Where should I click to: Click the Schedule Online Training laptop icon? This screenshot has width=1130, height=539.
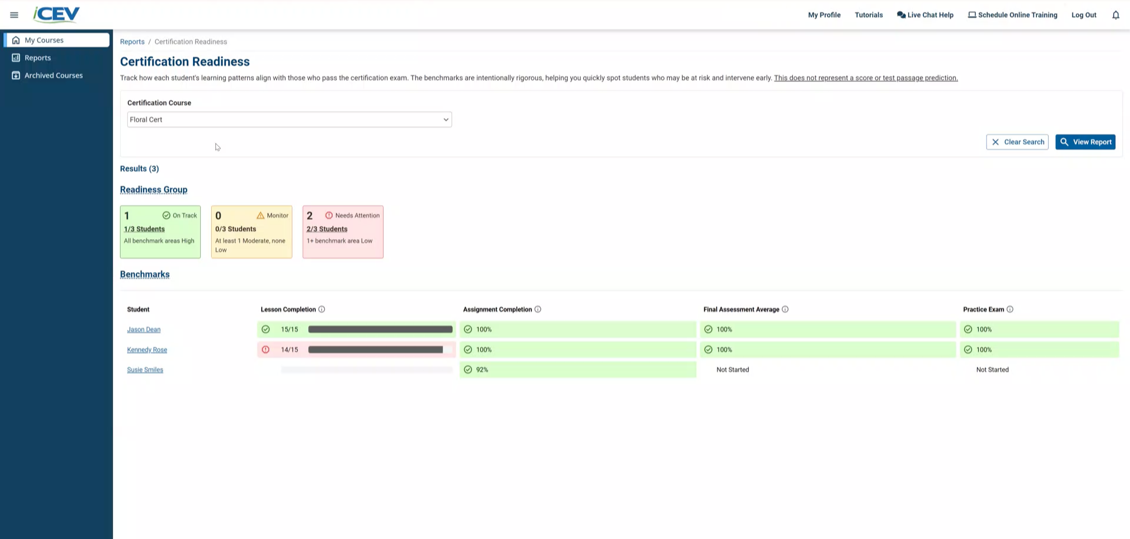click(x=972, y=14)
